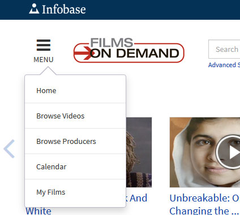Go to previous carousel slide arrow

[x=9, y=148]
